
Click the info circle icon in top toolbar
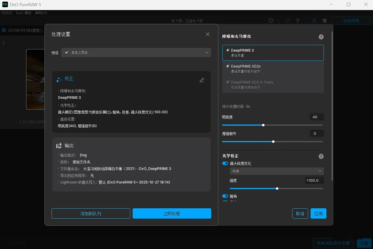coord(271,21)
